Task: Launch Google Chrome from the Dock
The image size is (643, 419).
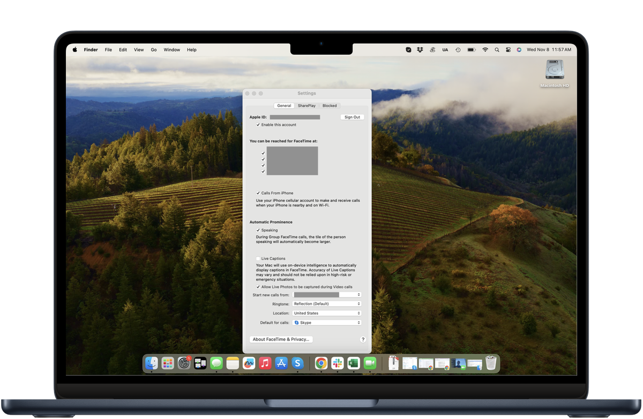Action: [x=321, y=363]
